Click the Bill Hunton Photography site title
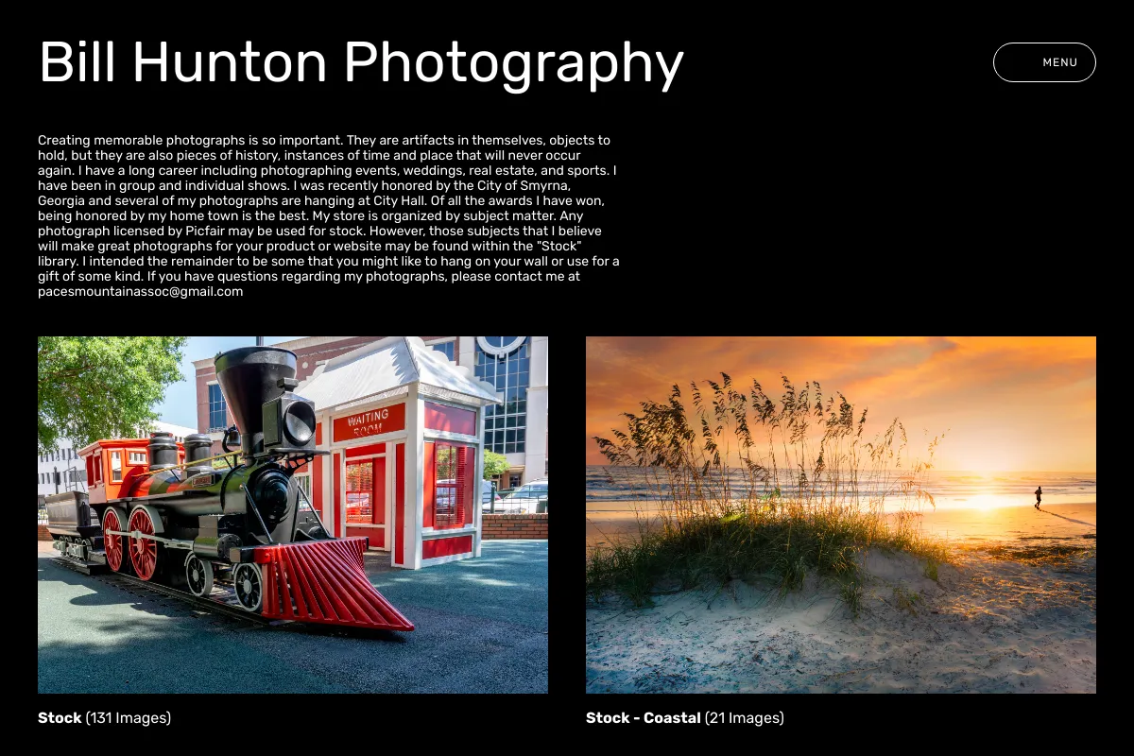1134x756 pixels. coord(361,63)
